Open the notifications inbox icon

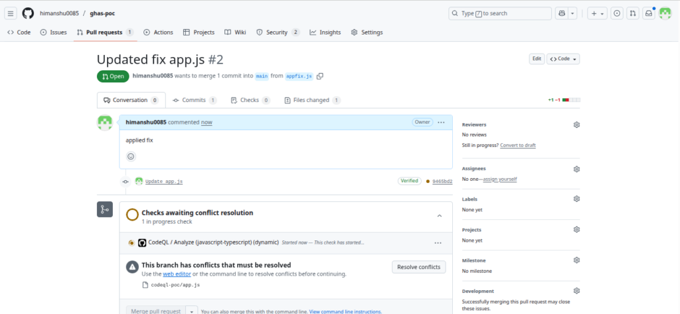coord(649,13)
